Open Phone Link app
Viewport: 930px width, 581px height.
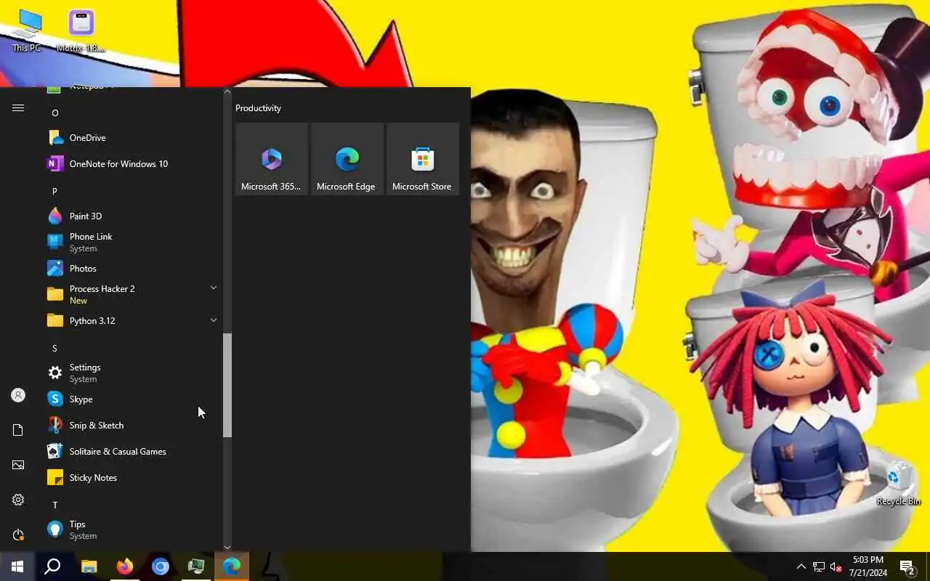tap(131, 242)
